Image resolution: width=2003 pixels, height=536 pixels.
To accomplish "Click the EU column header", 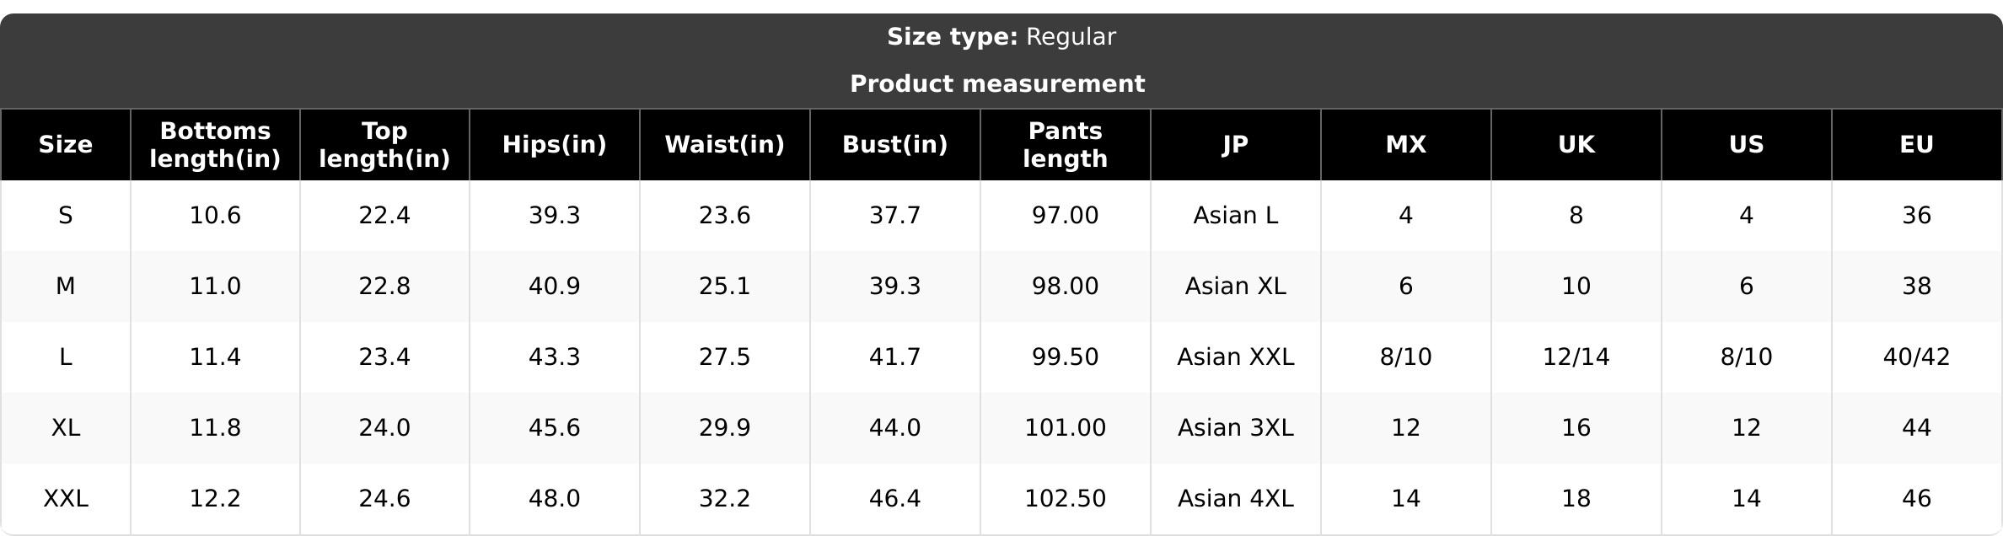I will pos(1917,145).
